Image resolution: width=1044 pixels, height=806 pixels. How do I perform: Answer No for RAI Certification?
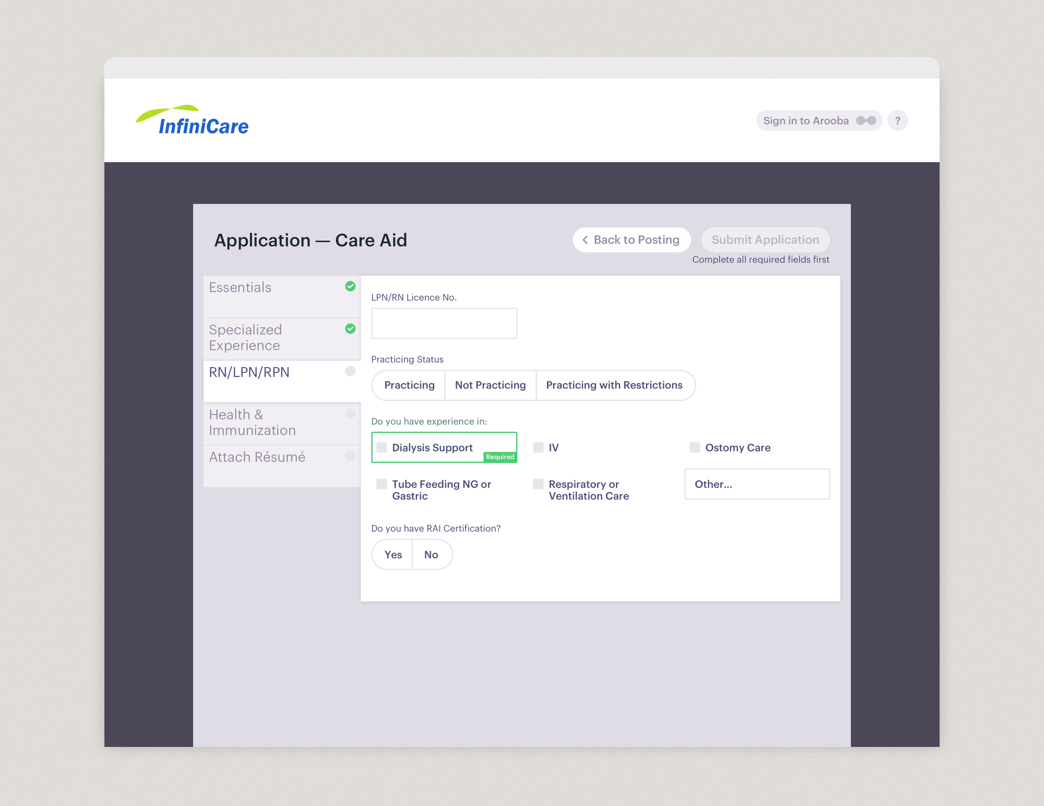click(x=432, y=555)
